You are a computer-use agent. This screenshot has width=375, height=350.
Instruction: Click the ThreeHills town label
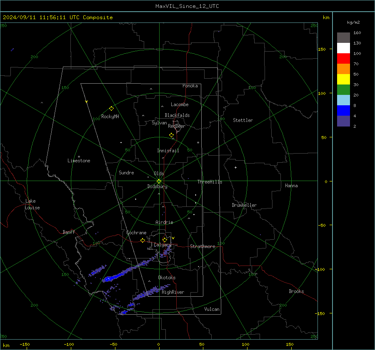210,182
